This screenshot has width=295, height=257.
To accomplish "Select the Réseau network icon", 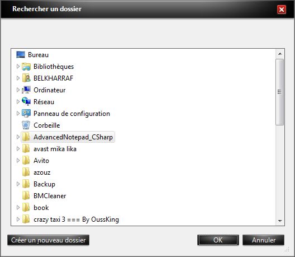I will tap(26, 102).
